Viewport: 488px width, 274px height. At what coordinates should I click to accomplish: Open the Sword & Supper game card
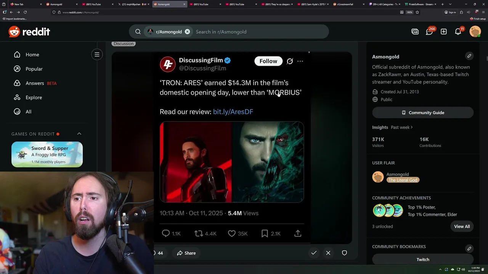47,154
